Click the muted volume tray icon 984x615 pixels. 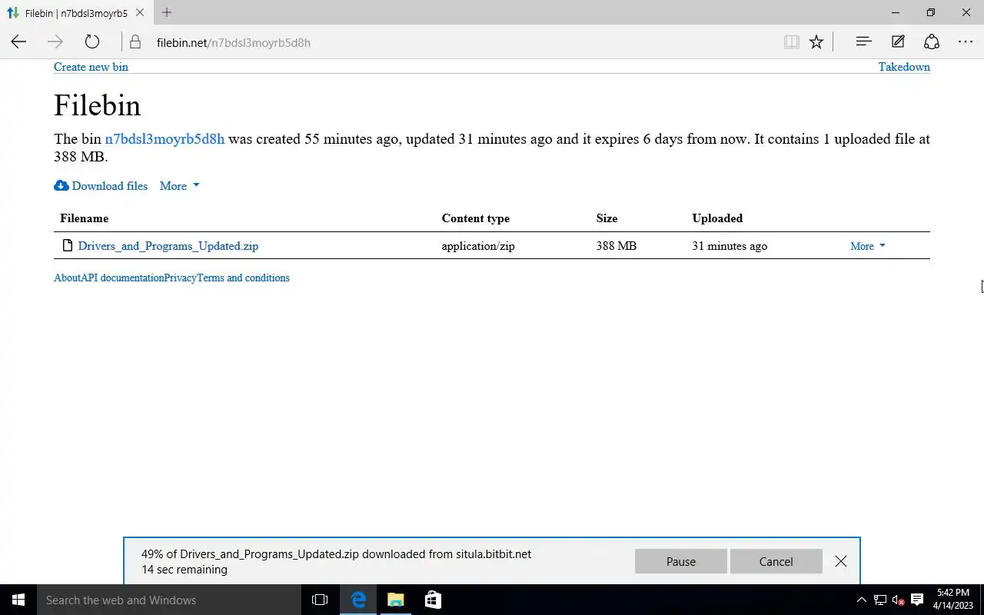click(898, 600)
